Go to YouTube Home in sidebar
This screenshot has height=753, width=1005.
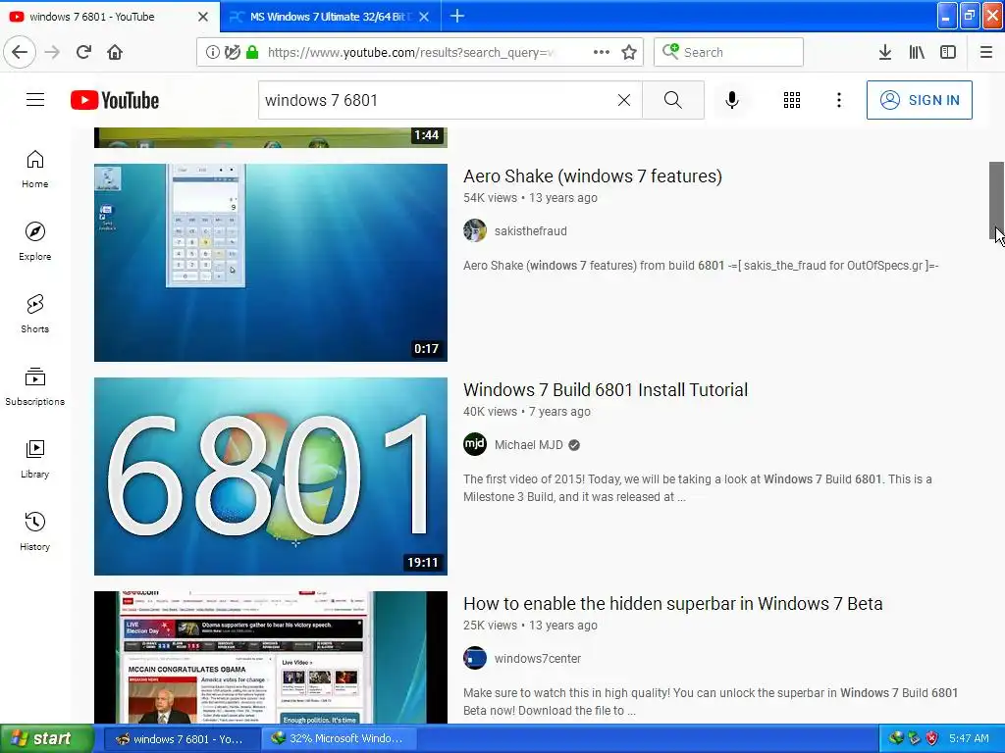click(35, 169)
